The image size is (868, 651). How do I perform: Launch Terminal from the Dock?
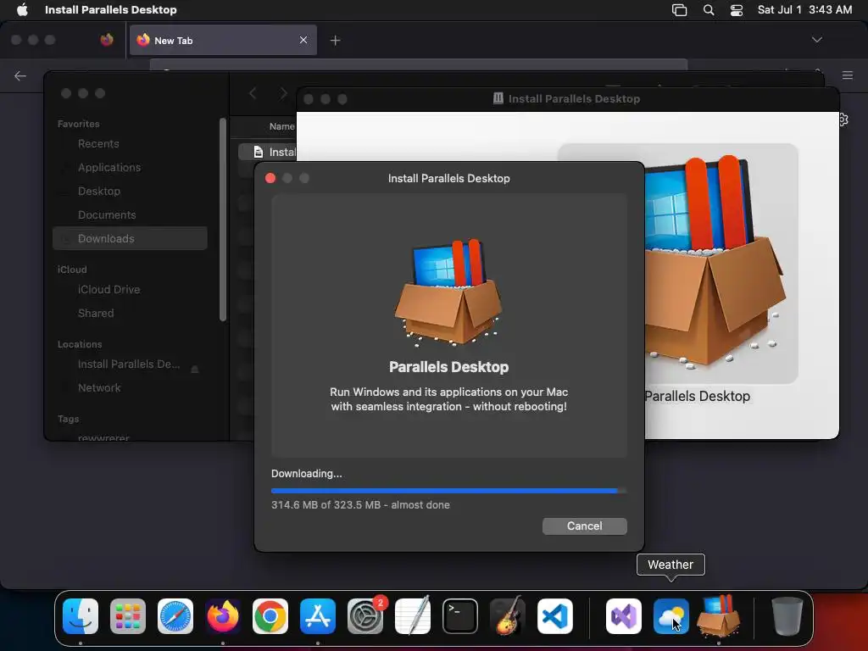(460, 616)
